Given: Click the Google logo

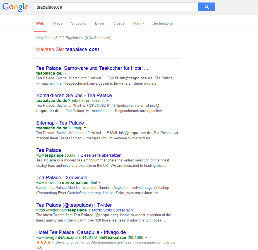Looking at the screenshot, I should (15, 7).
